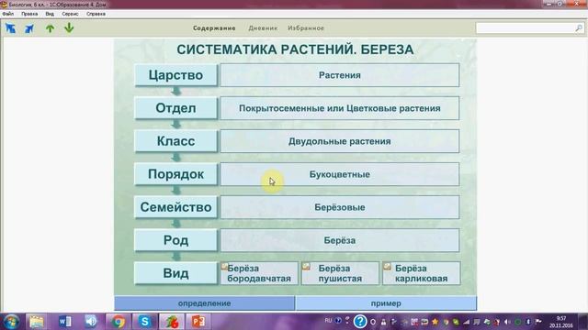Click the Show Desktop strip on the taskbar

point(583,322)
